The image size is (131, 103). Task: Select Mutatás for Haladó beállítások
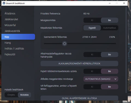(25, 95)
